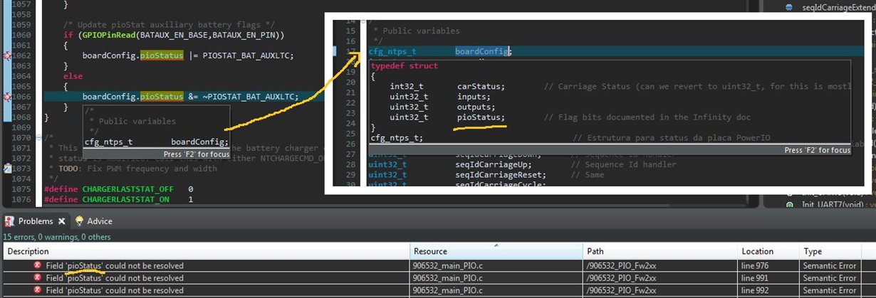Sort problems by Description column
The image size is (876, 298).
(x=207, y=251)
